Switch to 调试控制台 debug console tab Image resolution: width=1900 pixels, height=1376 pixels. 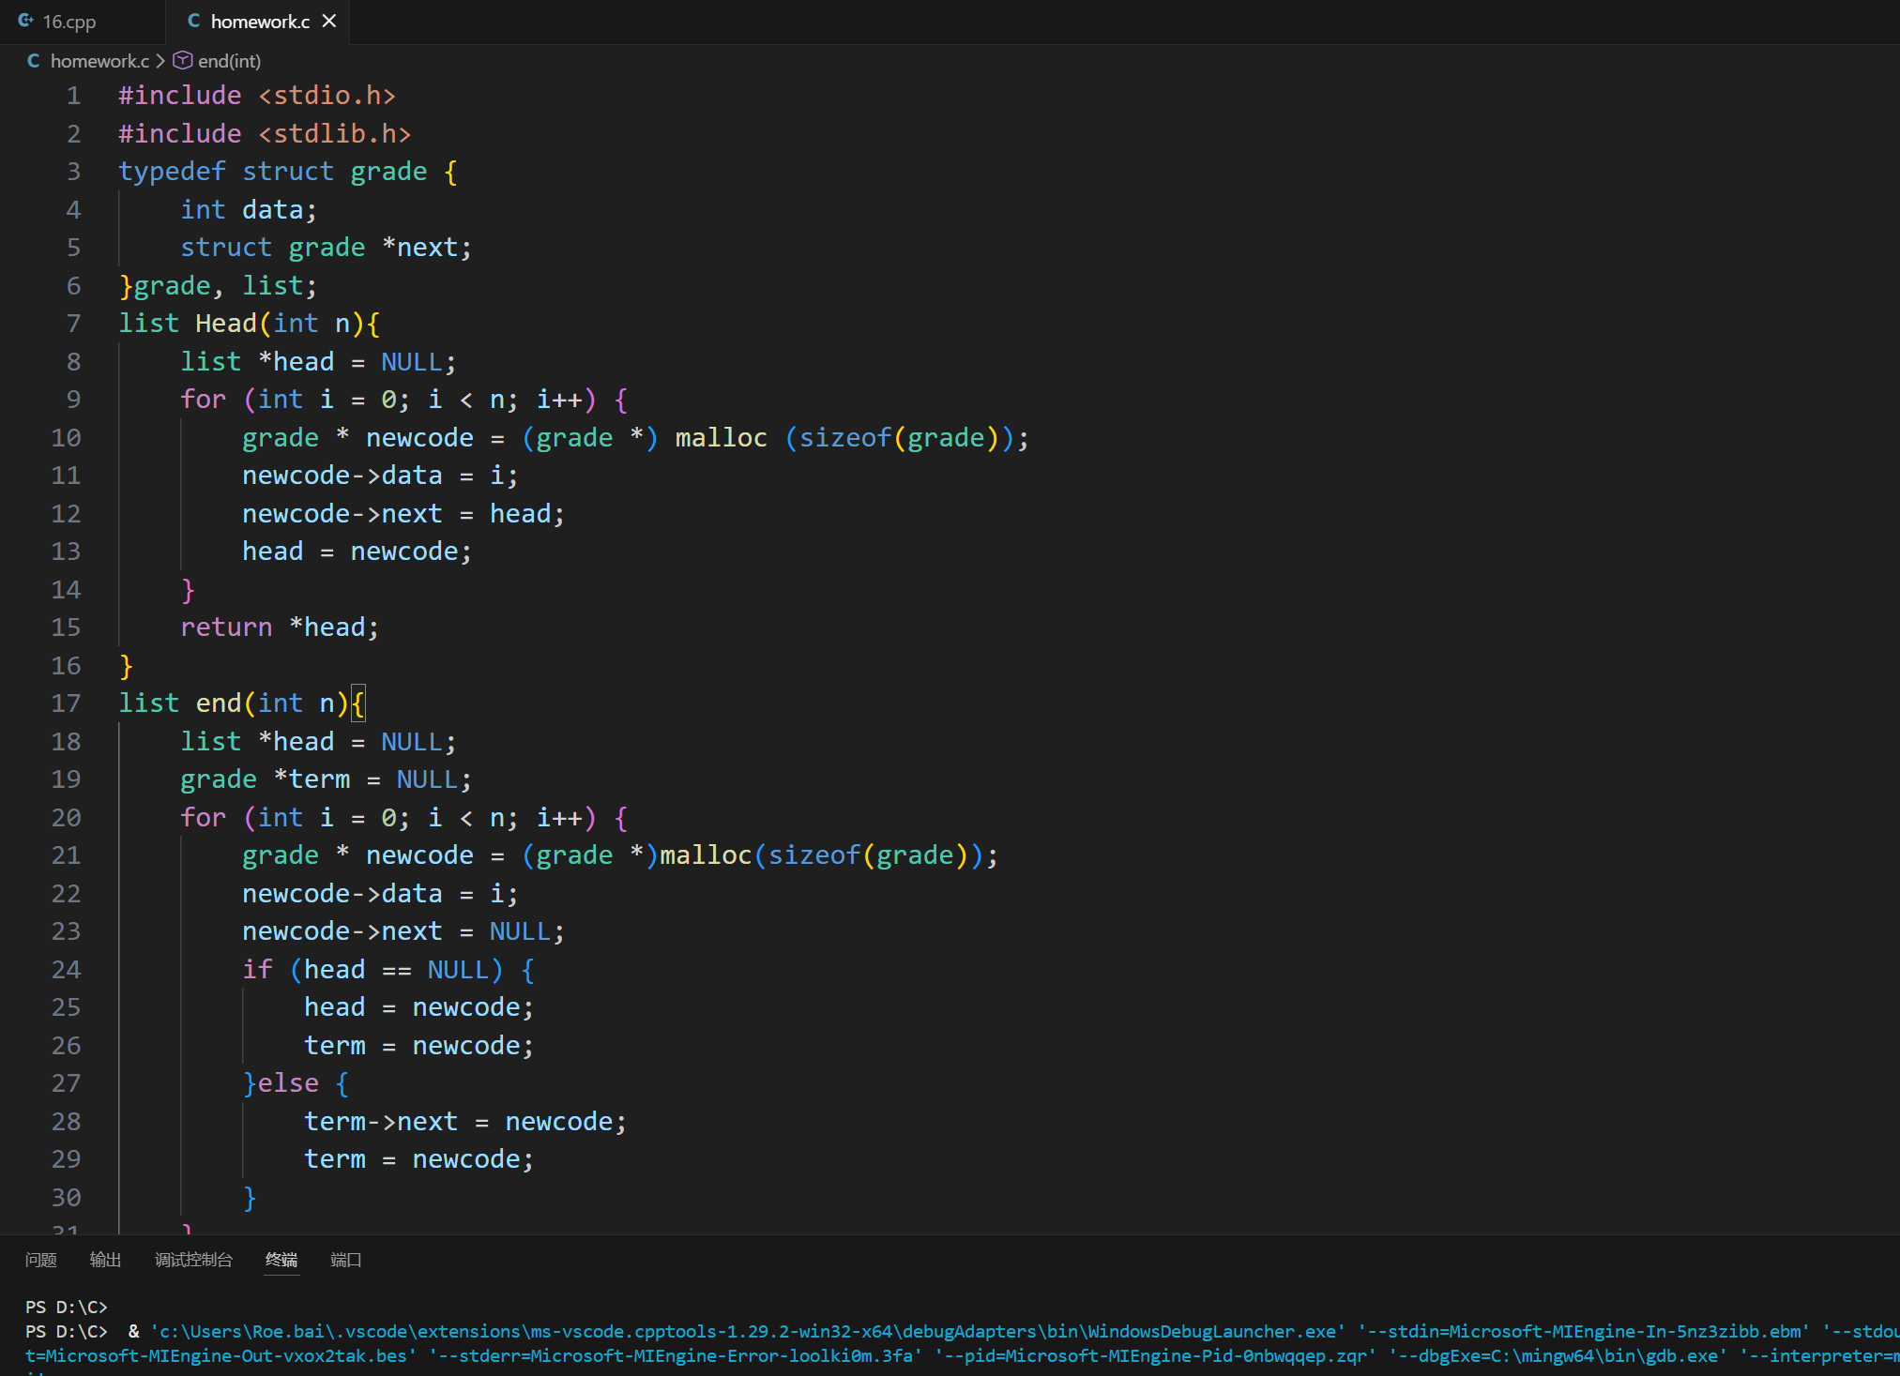(x=193, y=1260)
